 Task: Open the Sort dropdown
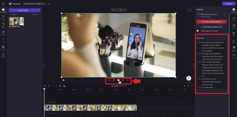[36, 15]
